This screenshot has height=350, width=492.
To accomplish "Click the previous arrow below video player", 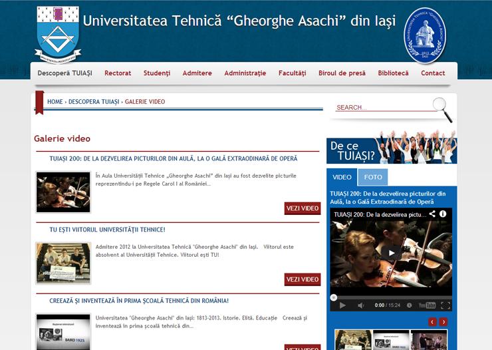I will tap(432, 322).
